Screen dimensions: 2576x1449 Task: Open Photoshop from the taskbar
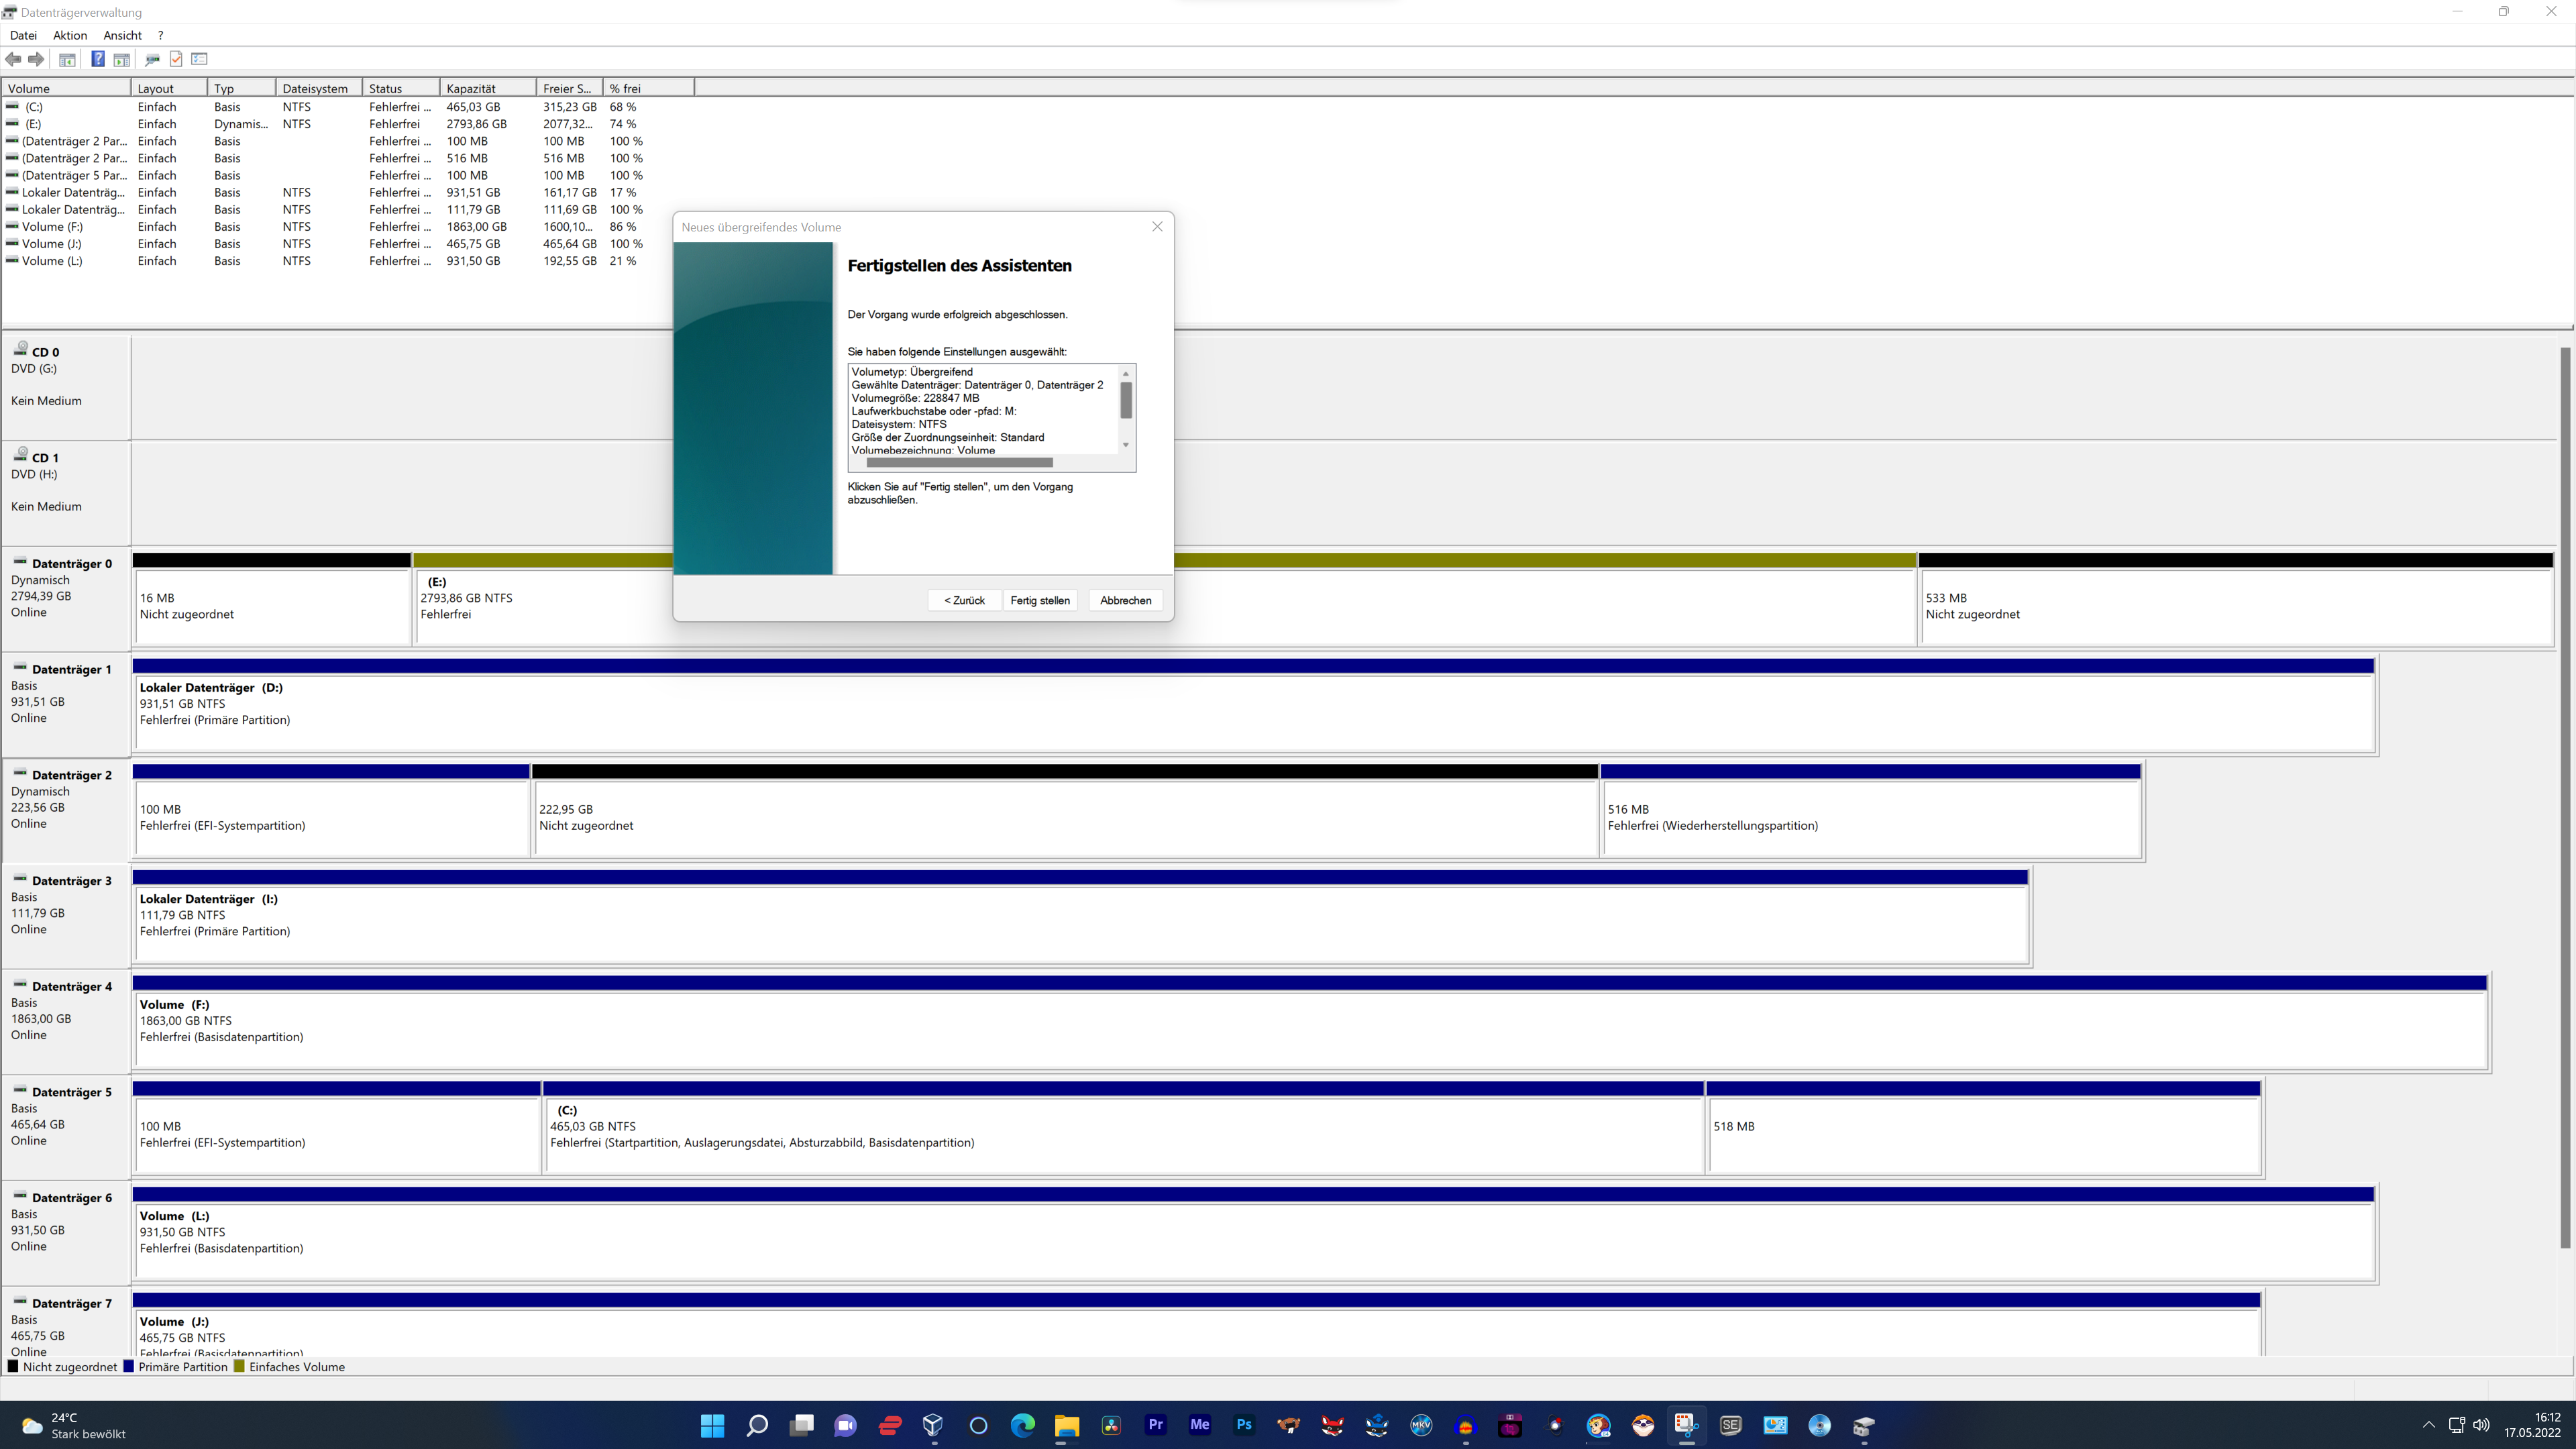1244,1425
